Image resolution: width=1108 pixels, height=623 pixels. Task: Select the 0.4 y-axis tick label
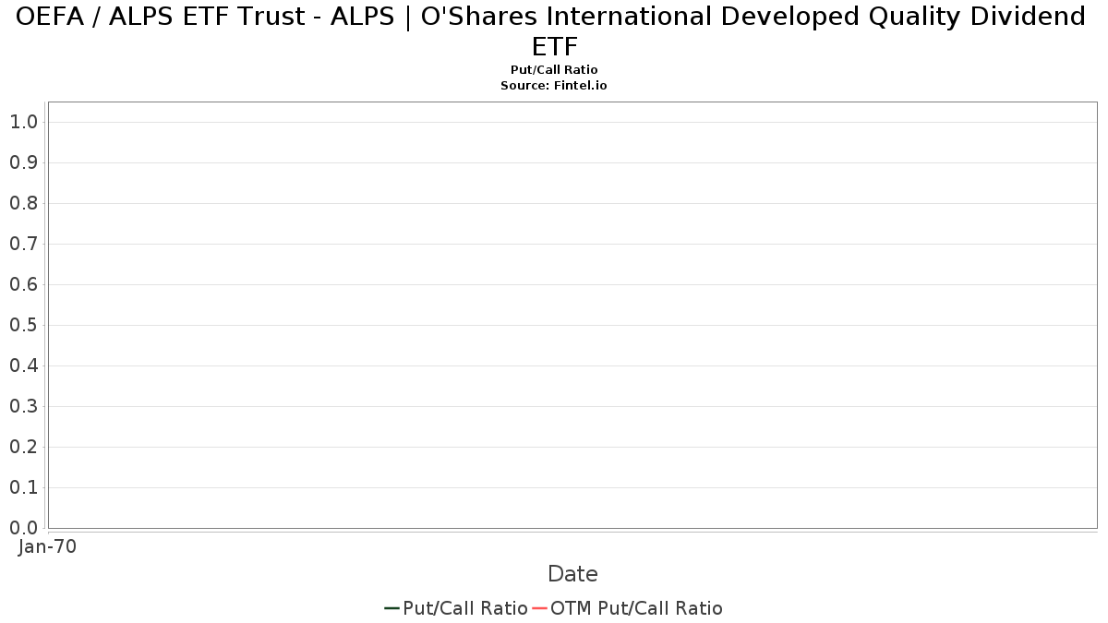click(x=23, y=365)
